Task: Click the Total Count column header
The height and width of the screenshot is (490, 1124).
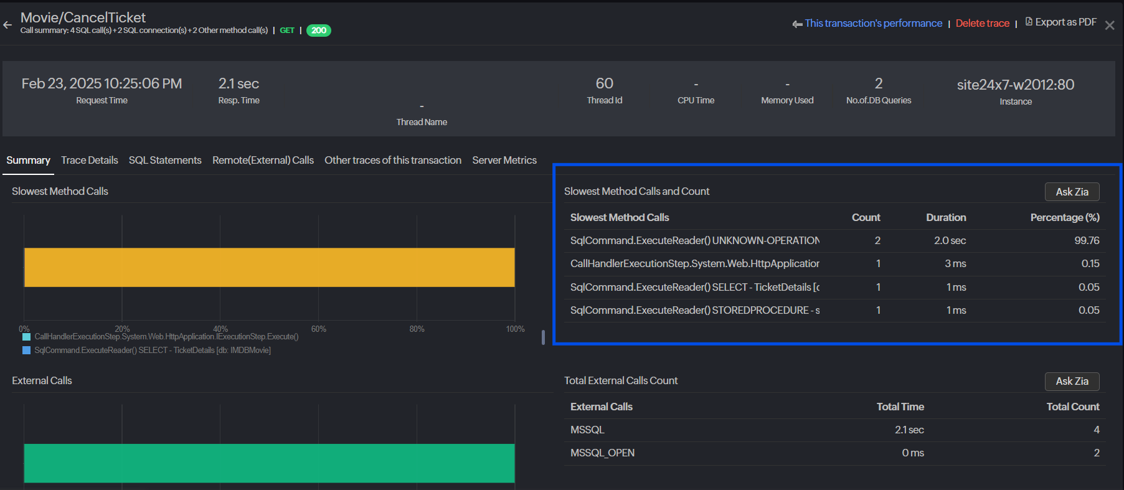Action: tap(1073, 407)
